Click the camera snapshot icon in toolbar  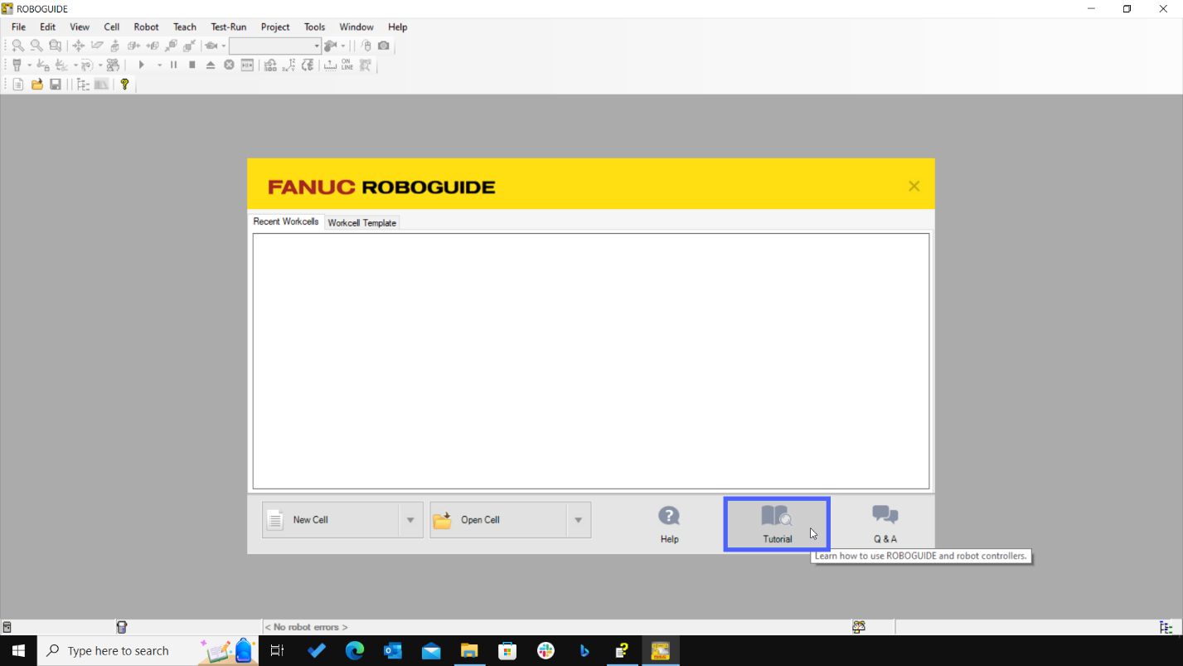(x=384, y=46)
